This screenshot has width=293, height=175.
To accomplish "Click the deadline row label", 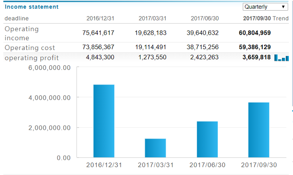I will click(17, 19).
